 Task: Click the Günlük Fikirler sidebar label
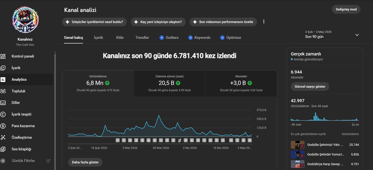23,161
